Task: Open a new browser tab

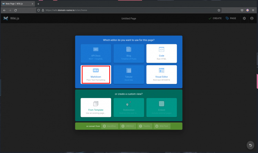Action: click(38, 3)
